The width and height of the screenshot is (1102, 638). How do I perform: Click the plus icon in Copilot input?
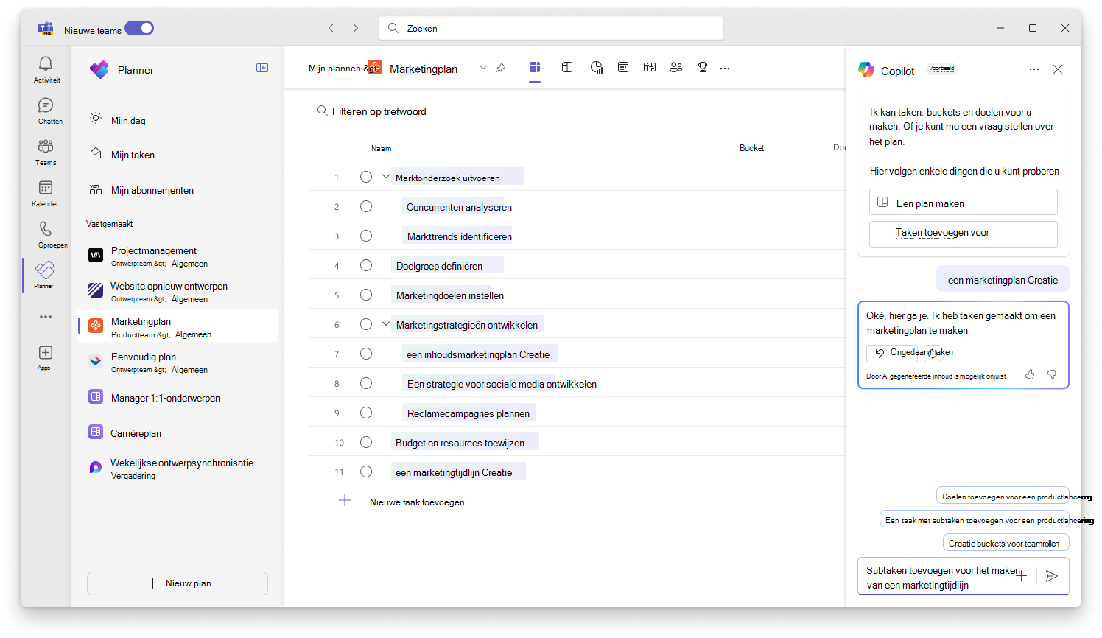click(x=1022, y=576)
